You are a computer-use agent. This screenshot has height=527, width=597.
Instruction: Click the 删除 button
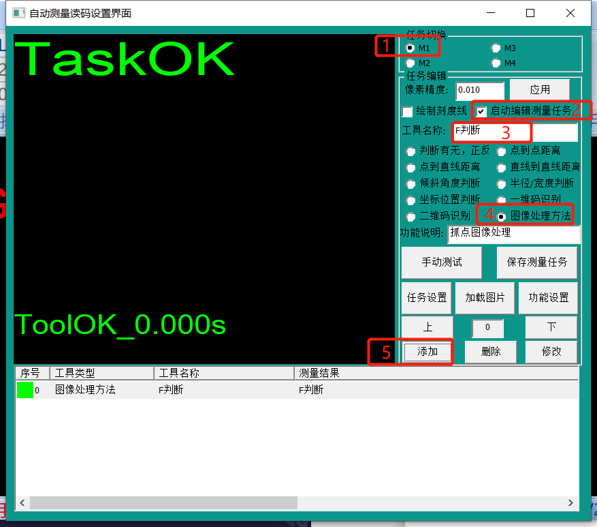coord(490,352)
